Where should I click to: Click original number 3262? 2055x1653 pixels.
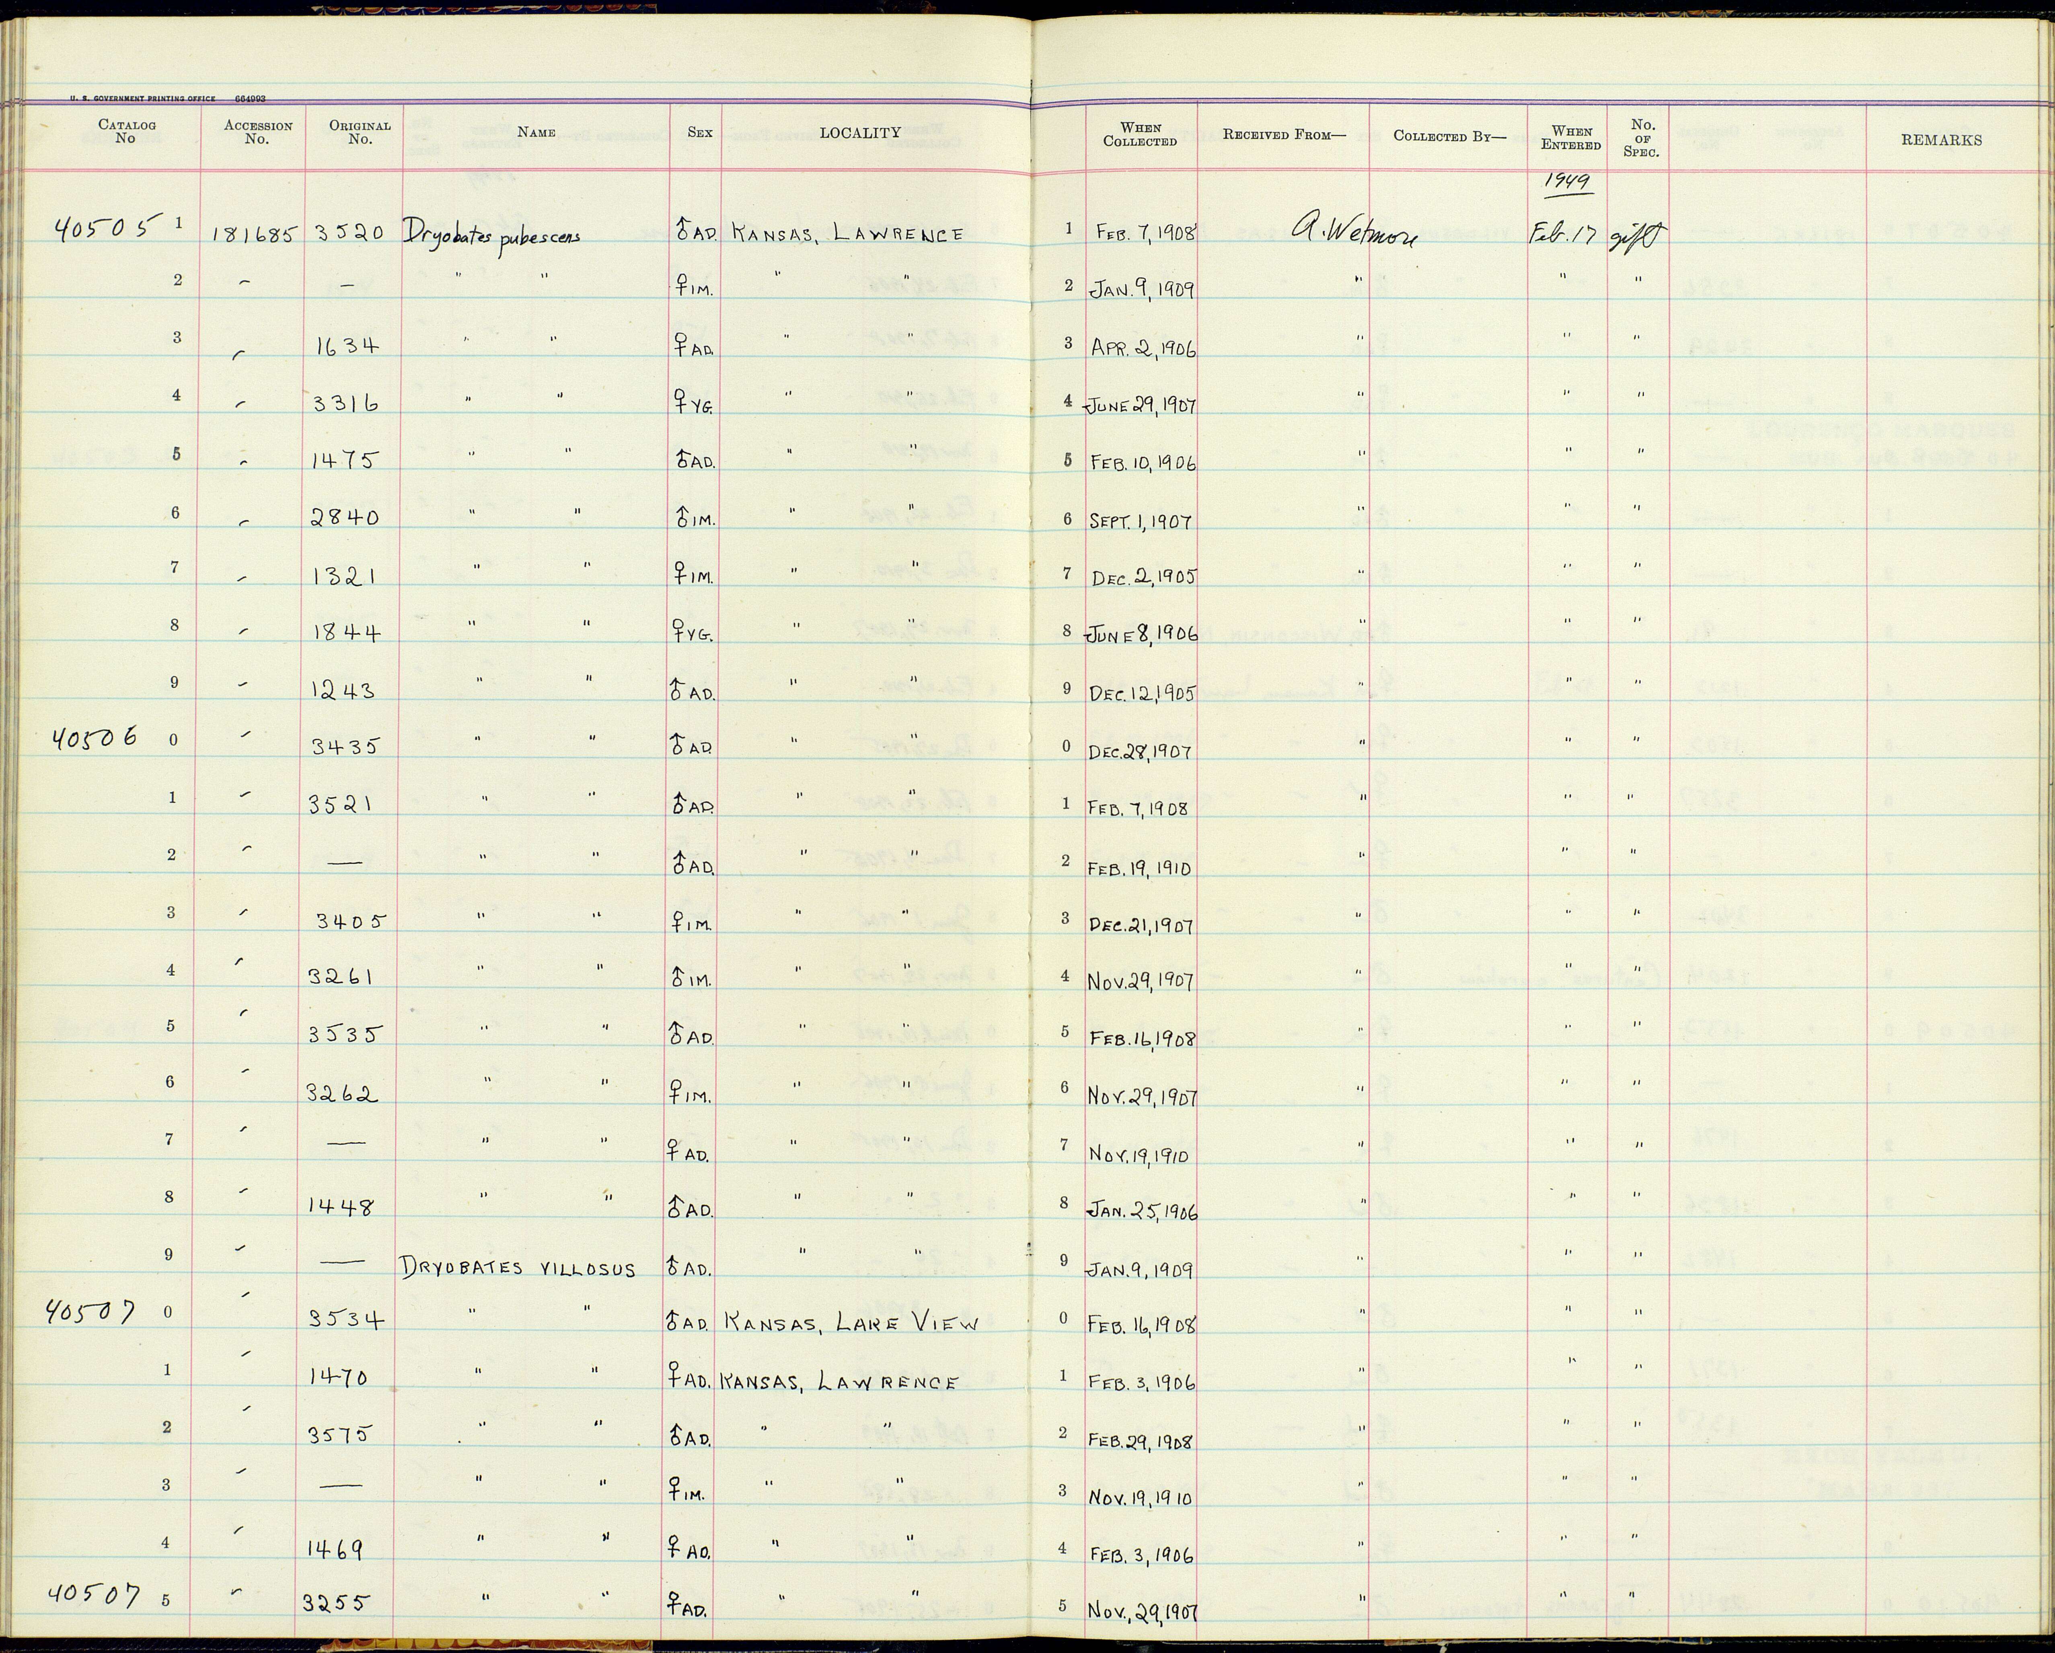[341, 1094]
